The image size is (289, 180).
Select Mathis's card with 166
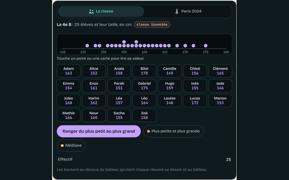point(69,115)
